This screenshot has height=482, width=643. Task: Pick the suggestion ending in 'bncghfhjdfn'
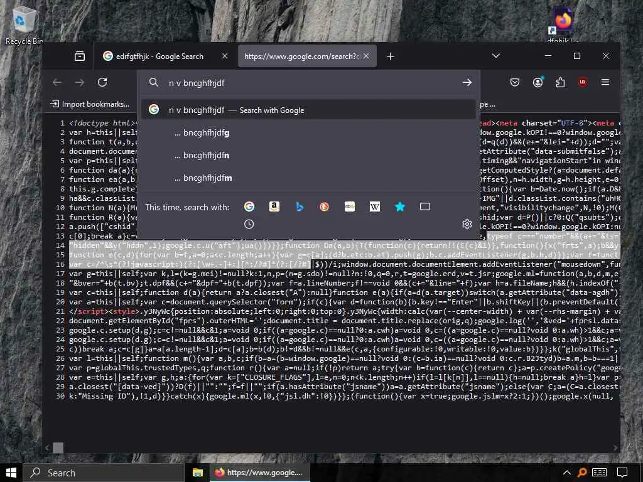[308, 156]
